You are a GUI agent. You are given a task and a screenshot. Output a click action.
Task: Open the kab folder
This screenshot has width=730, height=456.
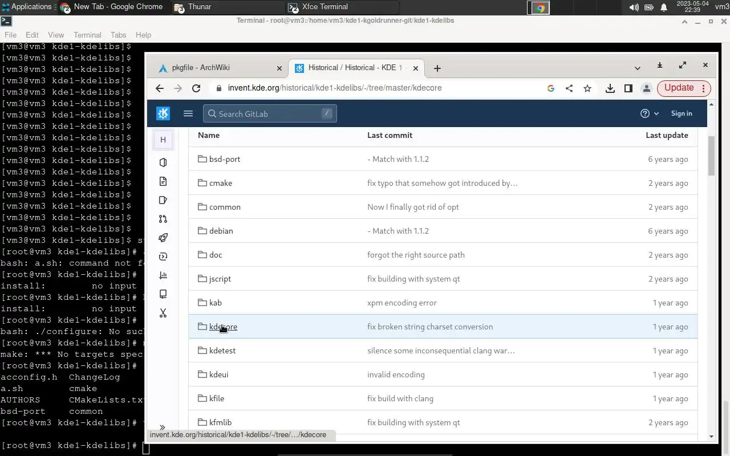pos(216,303)
